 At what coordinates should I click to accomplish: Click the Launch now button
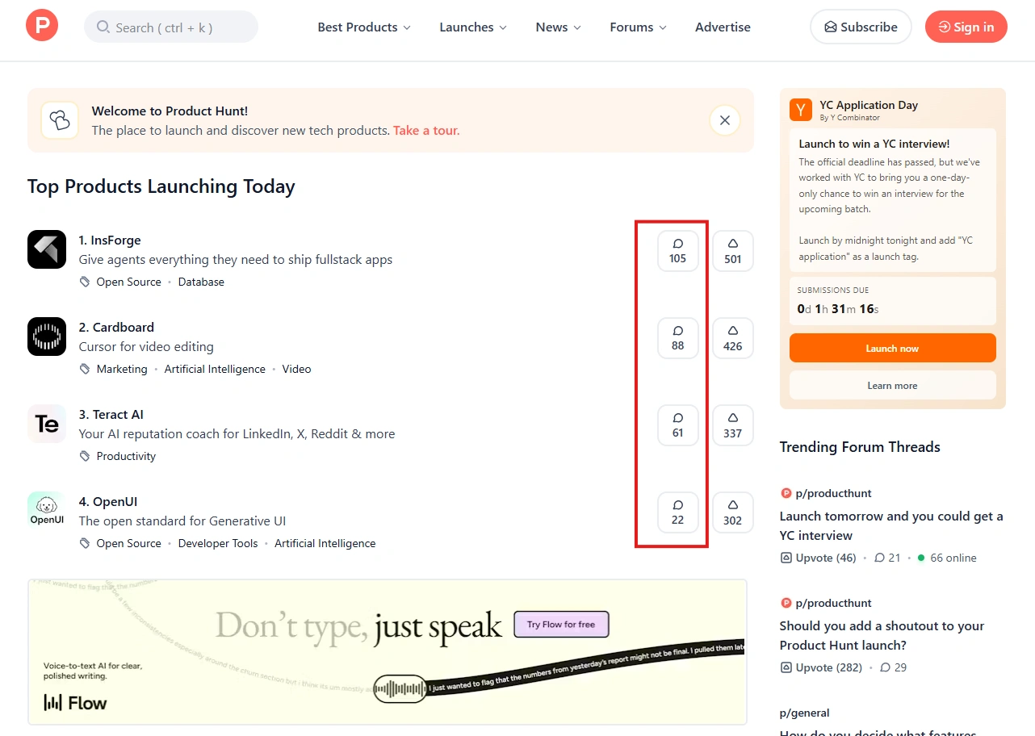coord(892,348)
